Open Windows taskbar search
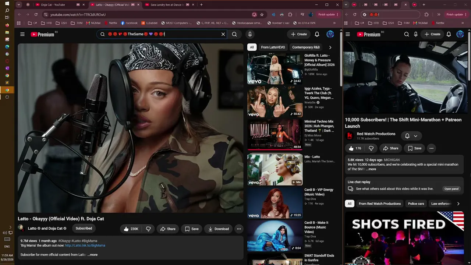The height and width of the screenshot is (265, 471). pos(7,10)
